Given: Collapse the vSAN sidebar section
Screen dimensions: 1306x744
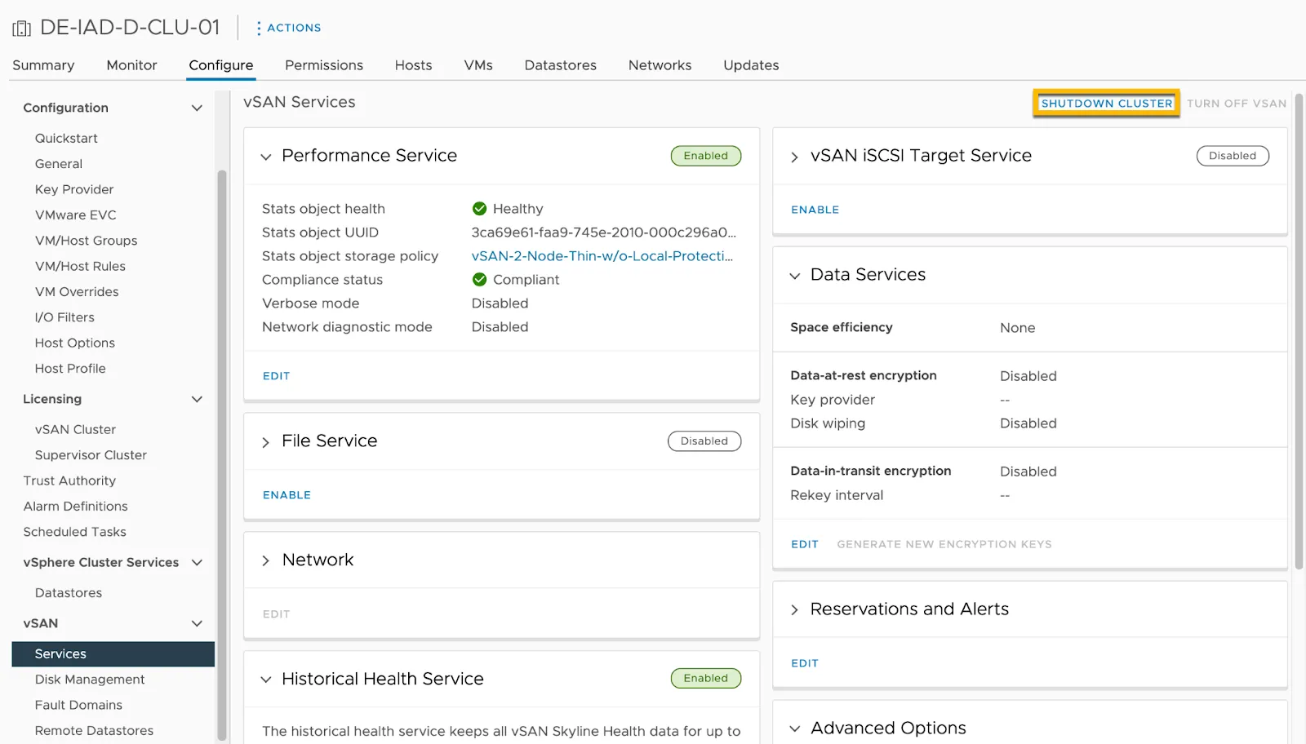Looking at the screenshot, I should [197, 623].
